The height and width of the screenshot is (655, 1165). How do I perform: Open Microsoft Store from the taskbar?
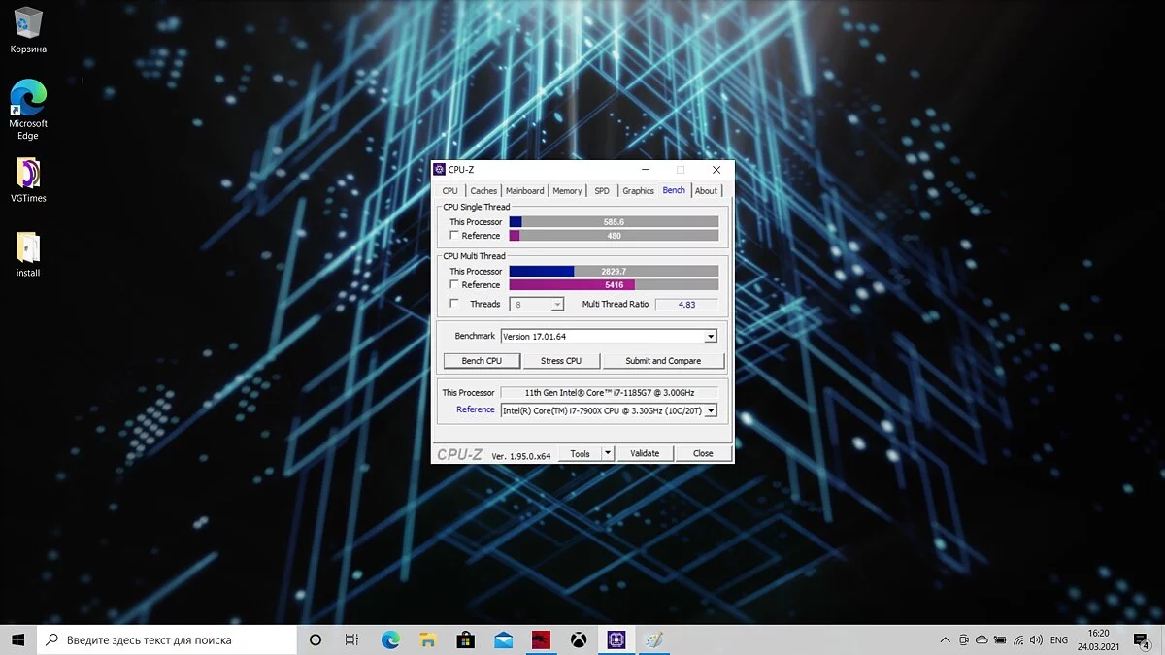[465, 640]
